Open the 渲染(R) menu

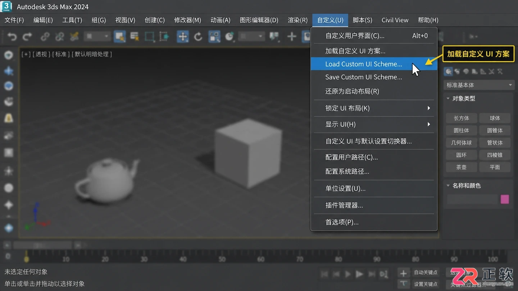pos(297,20)
